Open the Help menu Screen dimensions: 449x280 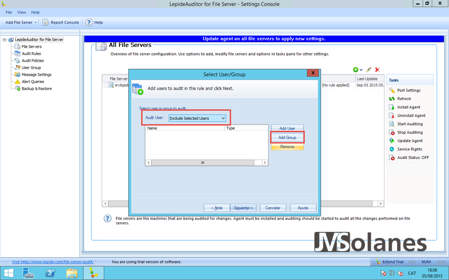(35, 12)
